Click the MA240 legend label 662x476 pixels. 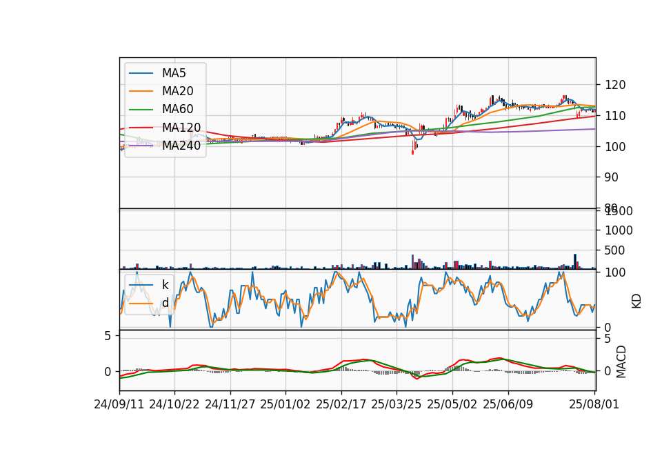coord(181,146)
